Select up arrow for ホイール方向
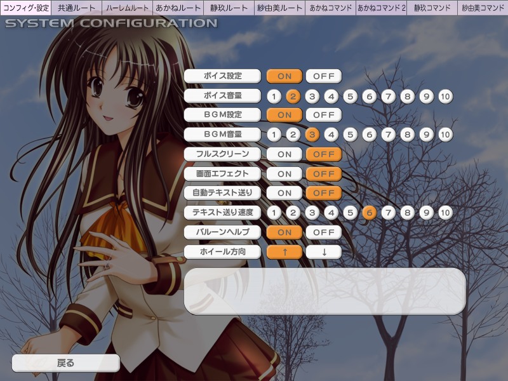 pyautogui.click(x=284, y=252)
